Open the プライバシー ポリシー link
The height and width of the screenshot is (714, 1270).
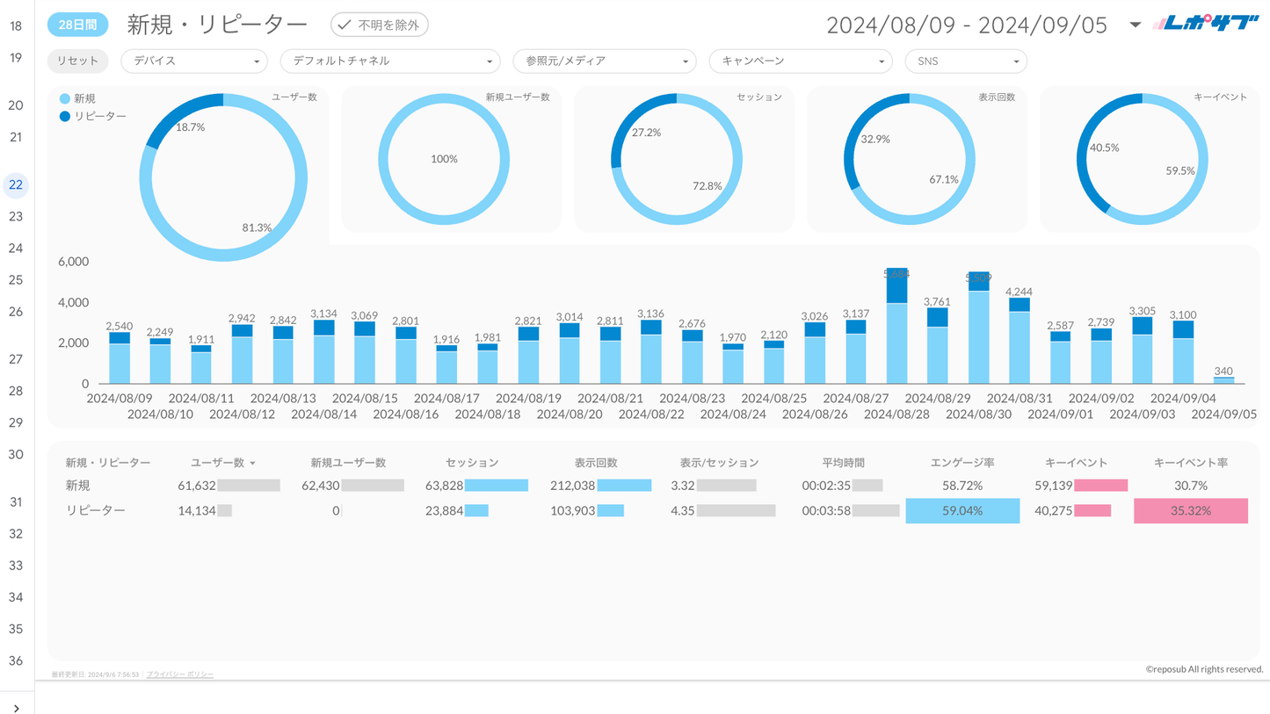(x=180, y=674)
